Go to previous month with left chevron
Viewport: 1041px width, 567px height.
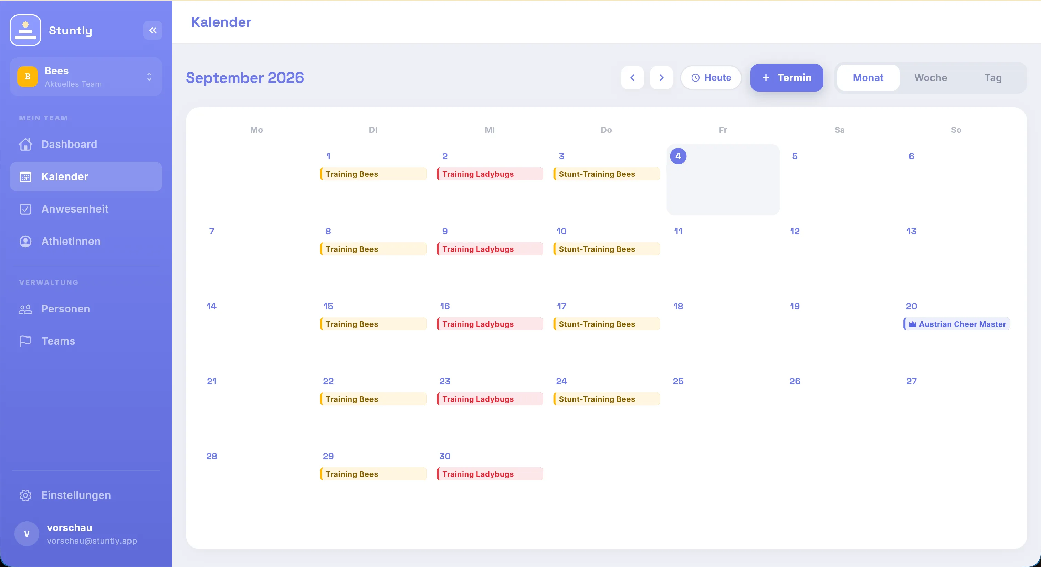632,77
